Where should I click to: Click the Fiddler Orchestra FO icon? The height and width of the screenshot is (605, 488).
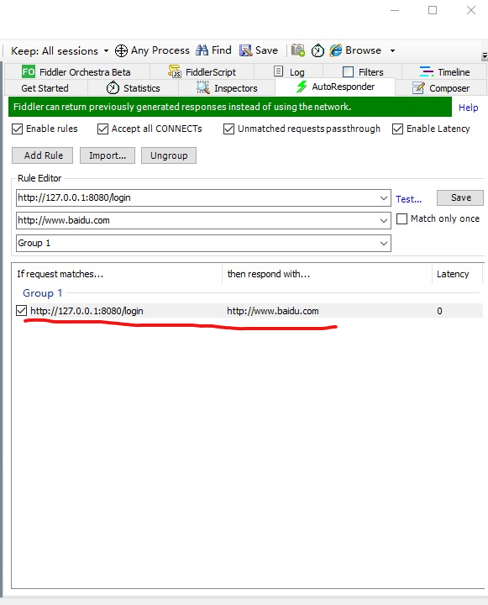(x=29, y=71)
